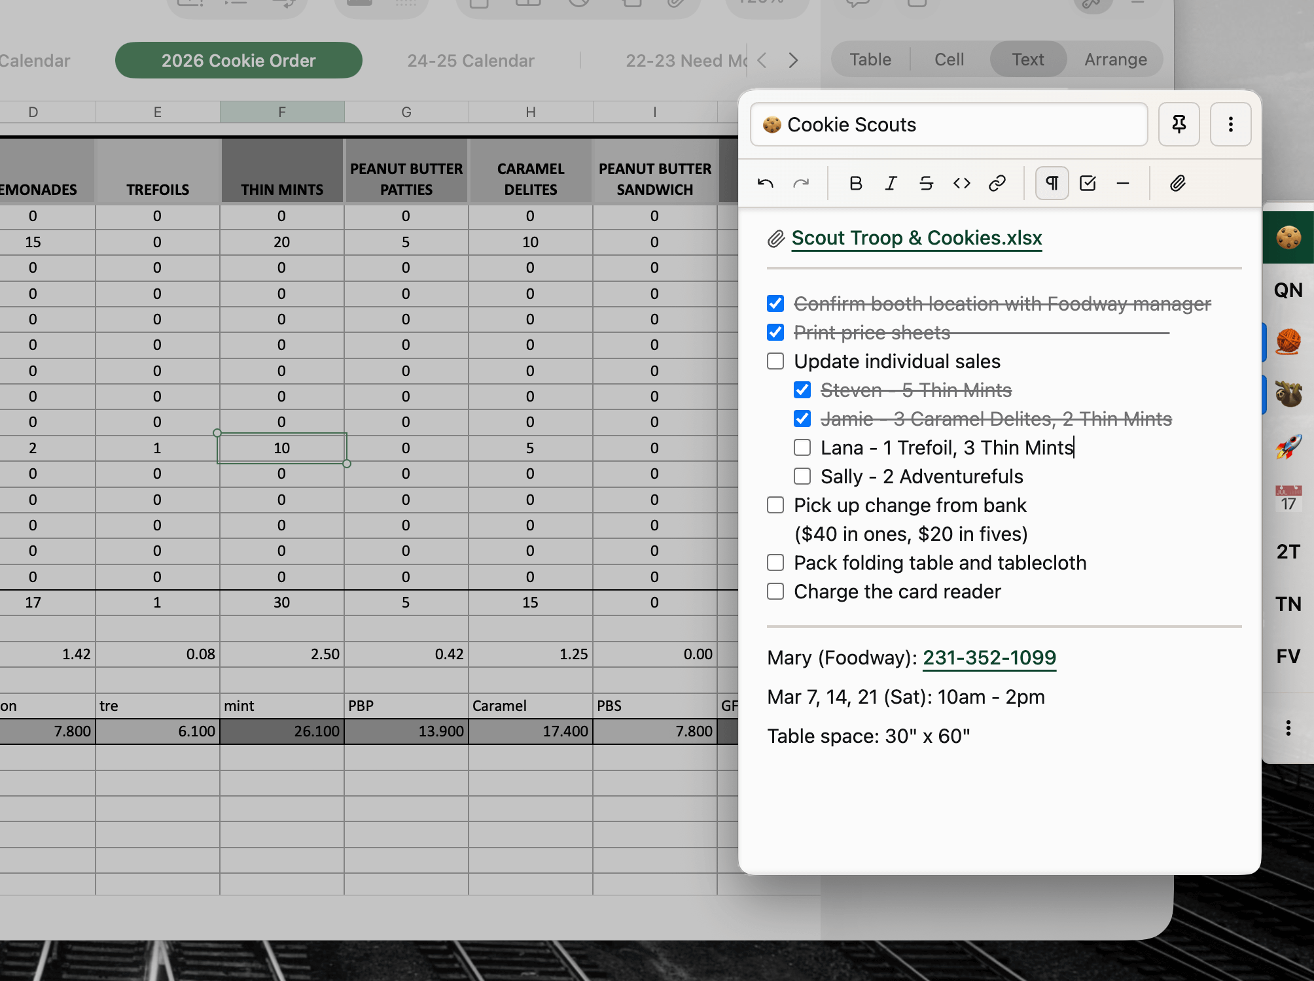
Task: Show next sheet tabs with right chevron
Action: point(793,60)
